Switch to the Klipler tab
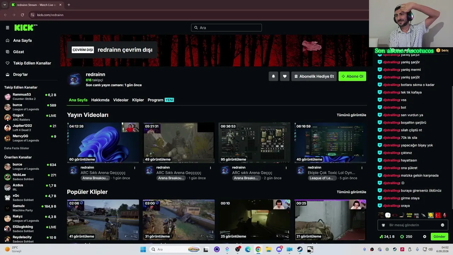Screen dimensions: 453x255 coord(138,100)
